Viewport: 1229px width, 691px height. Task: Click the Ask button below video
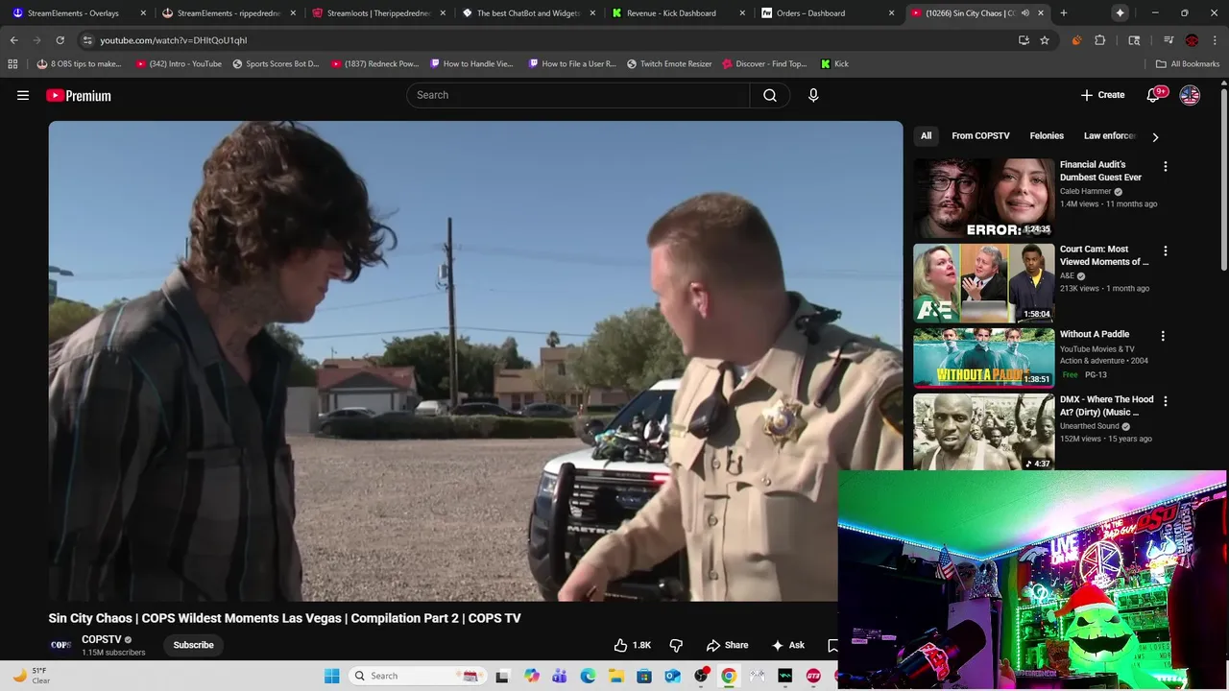coord(787,645)
